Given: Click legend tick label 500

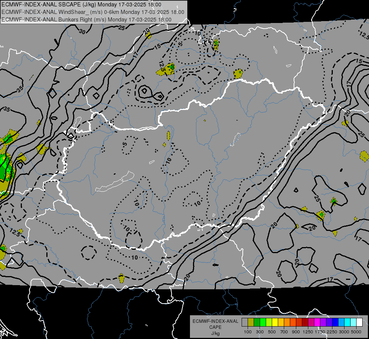Looking at the screenshot, I should point(272,332).
